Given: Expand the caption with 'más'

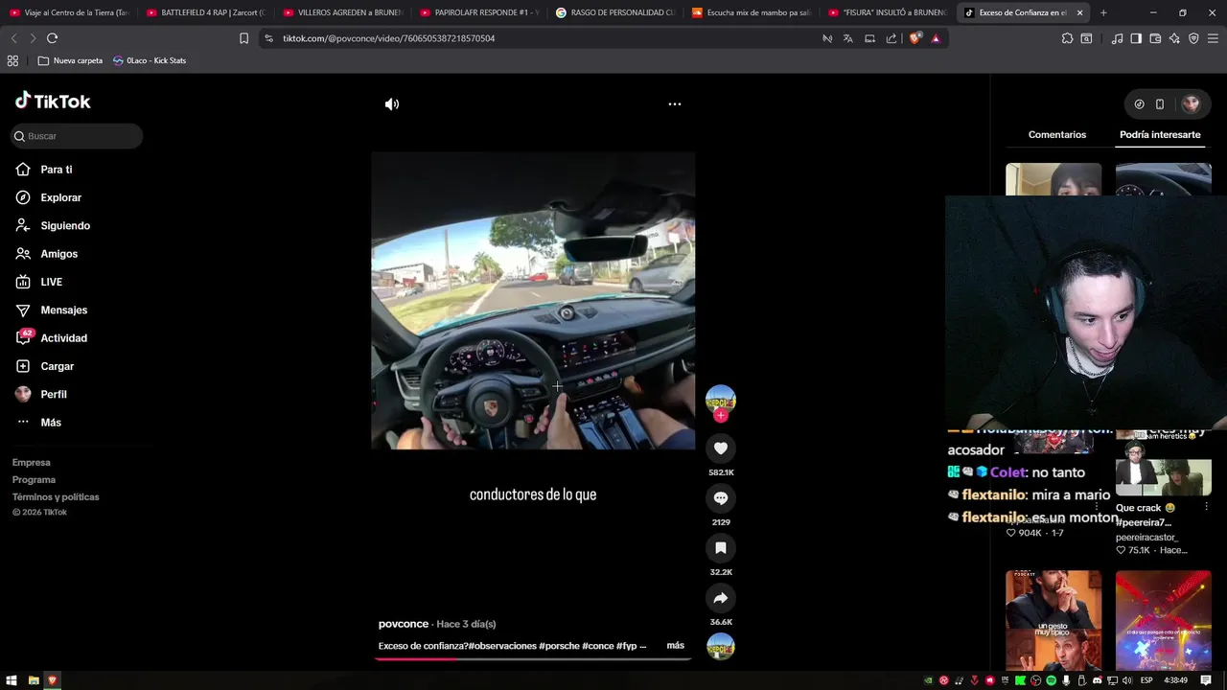Looking at the screenshot, I should pyautogui.click(x=676, y=646).
